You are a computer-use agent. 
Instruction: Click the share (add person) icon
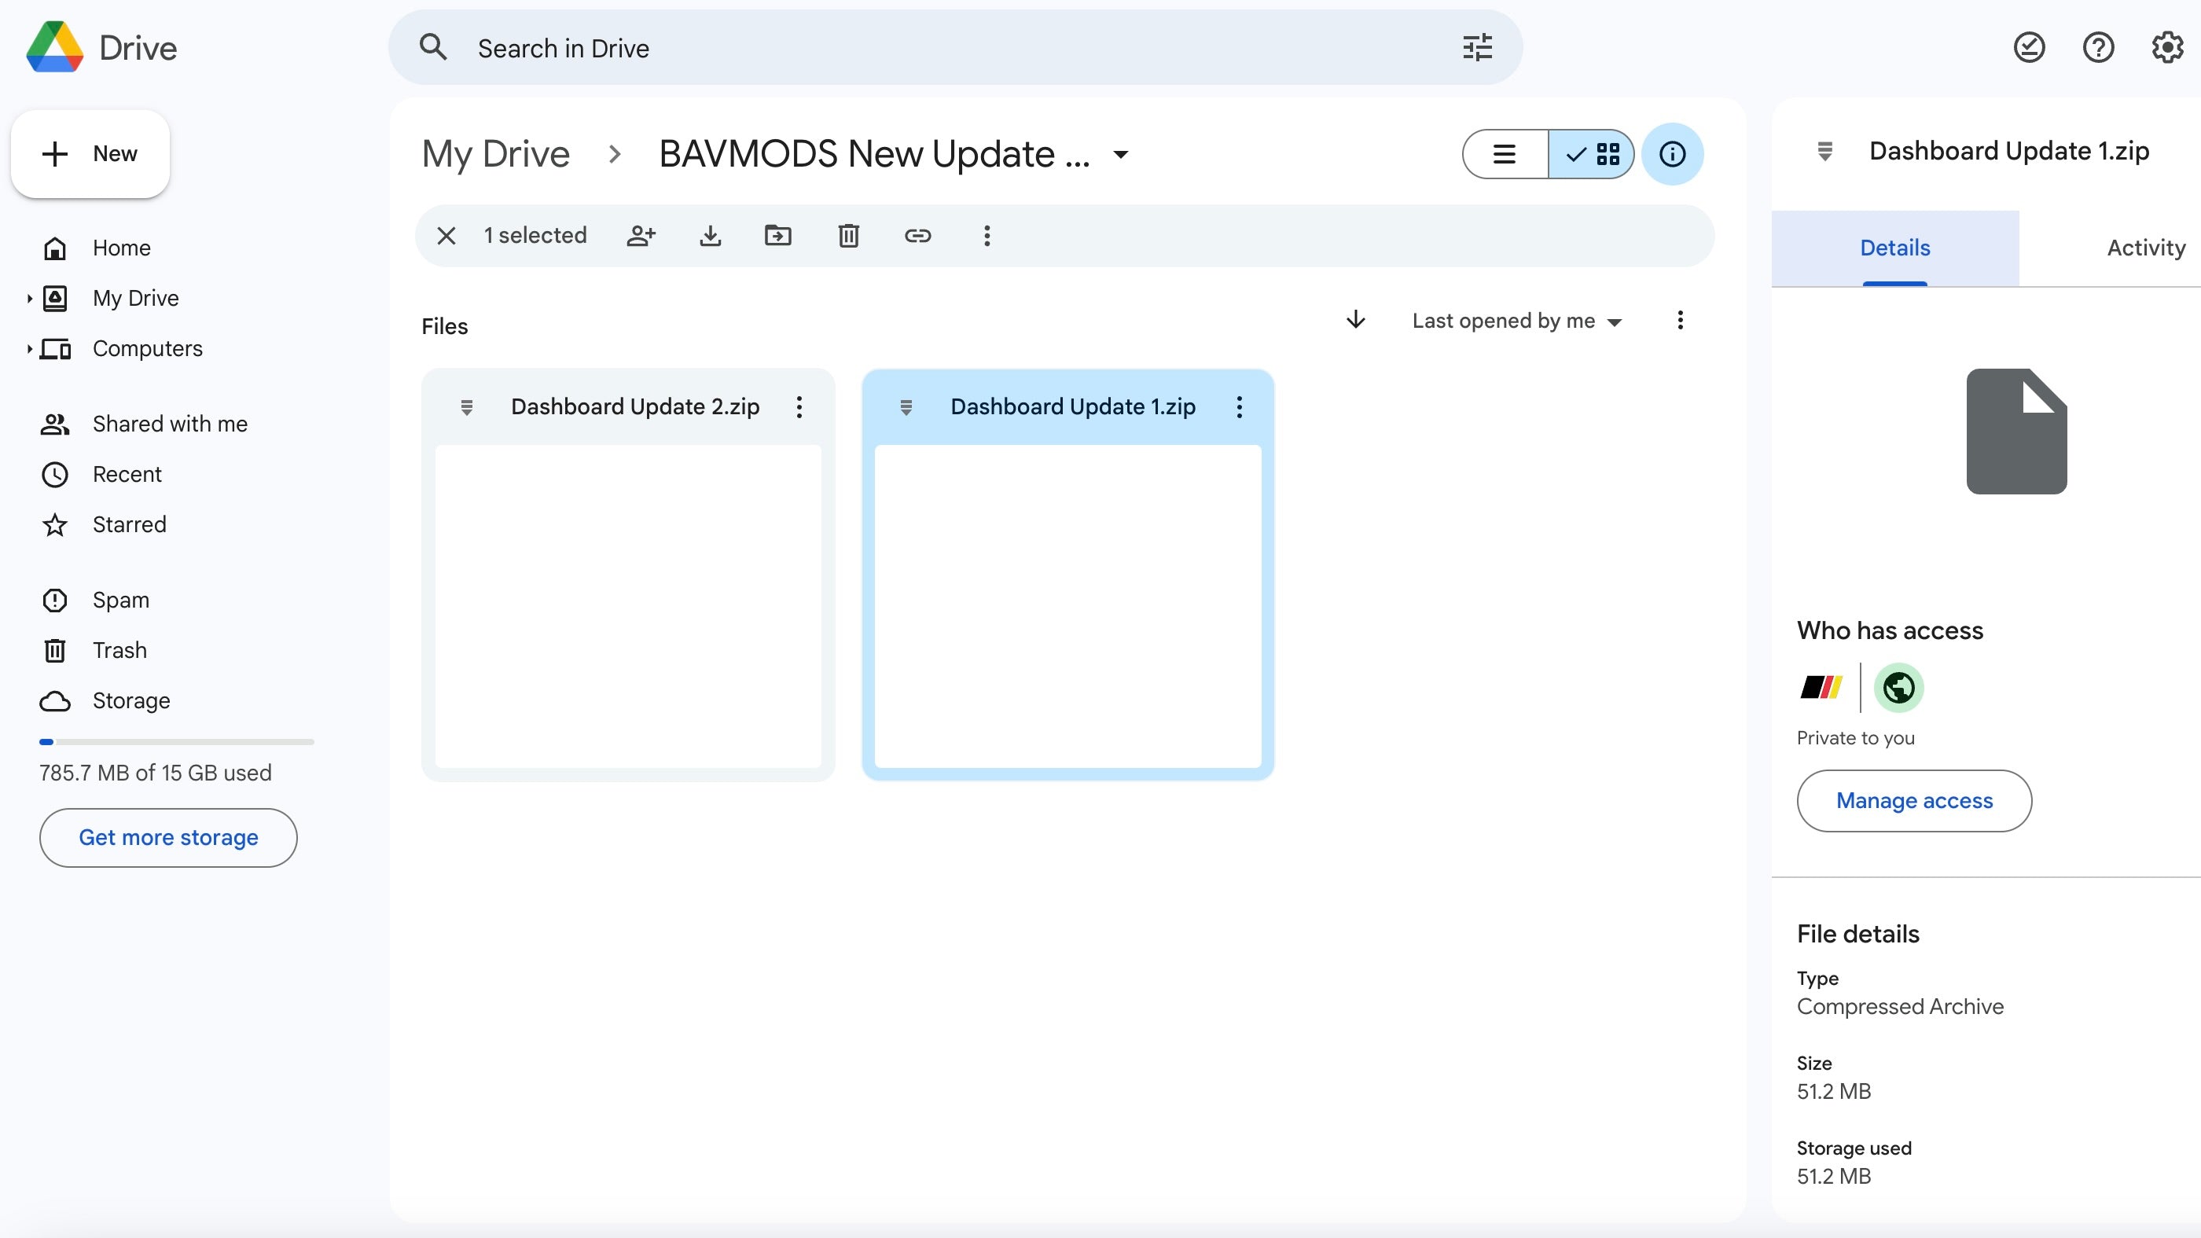pos(641,236)
